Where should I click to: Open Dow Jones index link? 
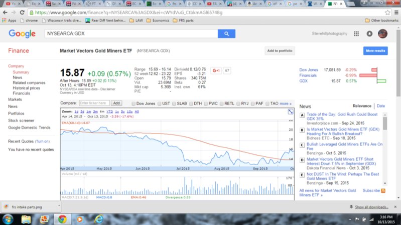point(309,70)
